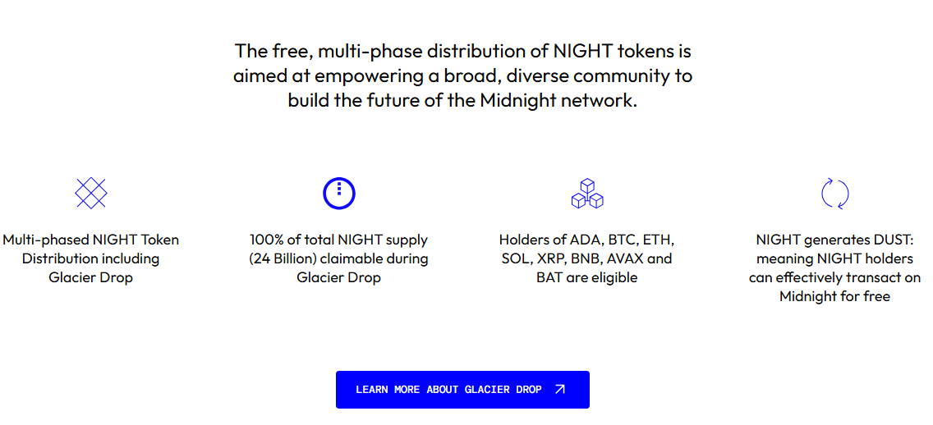Click the "Multi-phased NIGHT Token" text line
The image size is (933, 425).
click(90, 240)
